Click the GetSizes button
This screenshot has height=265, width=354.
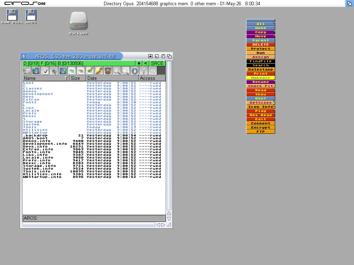click(x=261, y=103)
